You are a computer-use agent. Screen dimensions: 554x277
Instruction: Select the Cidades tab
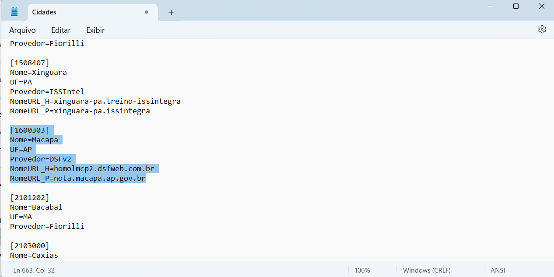(x=92, y=12)
